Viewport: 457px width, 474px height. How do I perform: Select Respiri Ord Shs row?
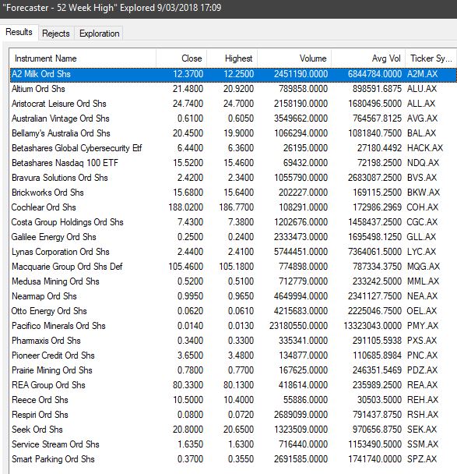click(x=234, y=415)
